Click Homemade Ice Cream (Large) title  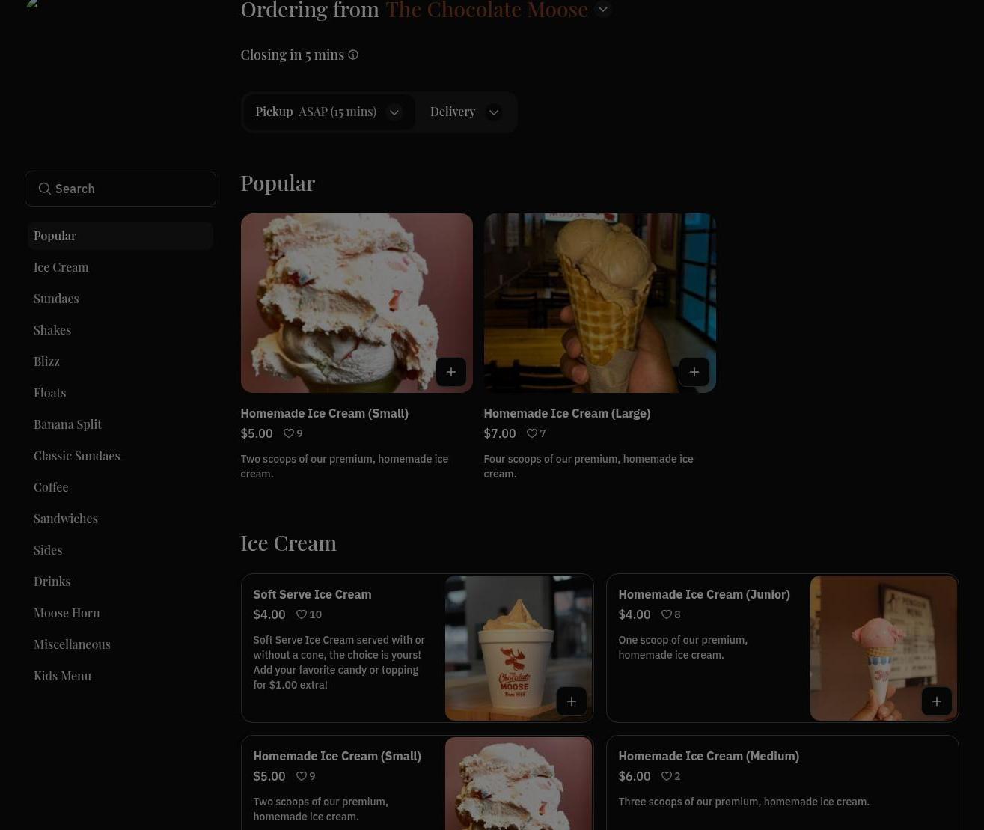(566, 413)
